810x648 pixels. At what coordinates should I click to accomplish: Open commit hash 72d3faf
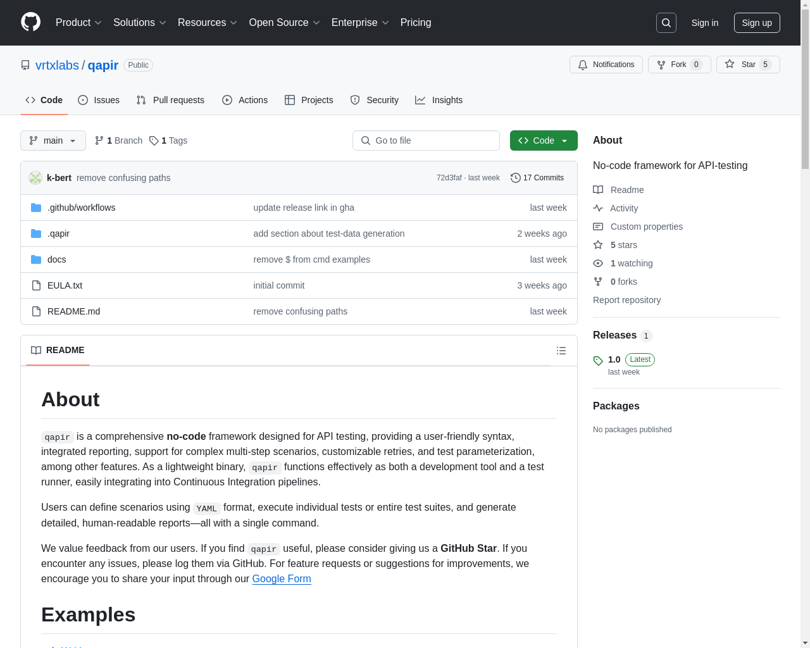(449, 178)
